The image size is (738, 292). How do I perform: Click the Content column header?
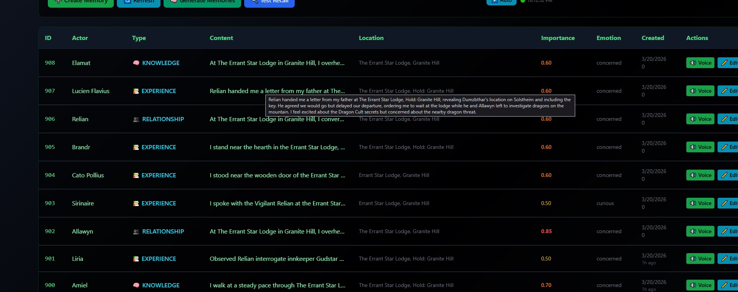click(x=221, y=38)
